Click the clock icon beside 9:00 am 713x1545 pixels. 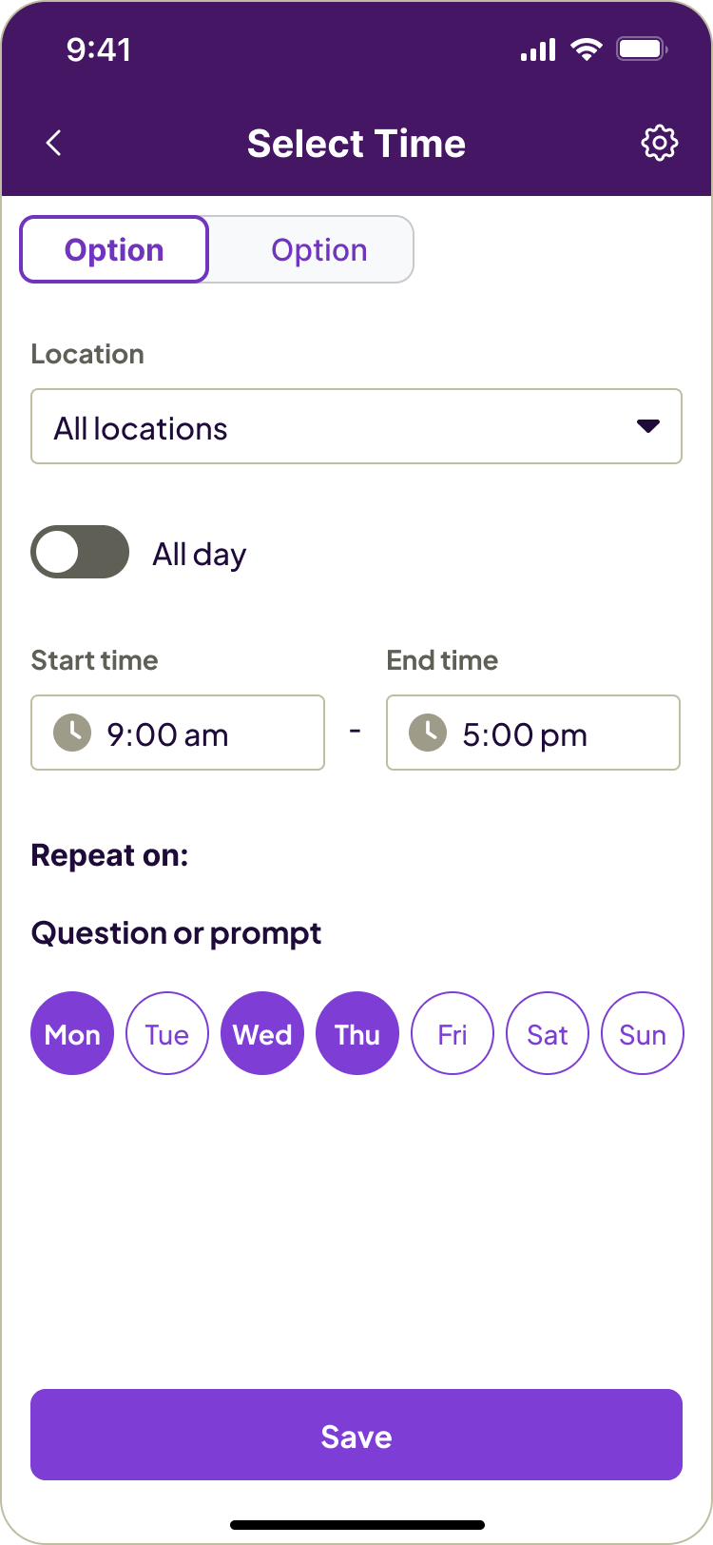tap(72, 733)
